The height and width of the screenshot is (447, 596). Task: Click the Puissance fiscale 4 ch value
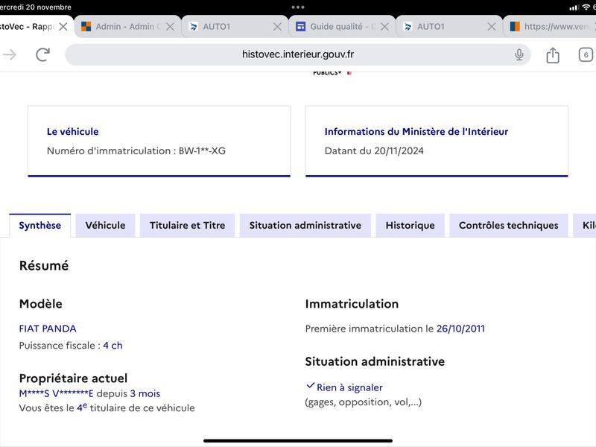[x=112, y=346]
